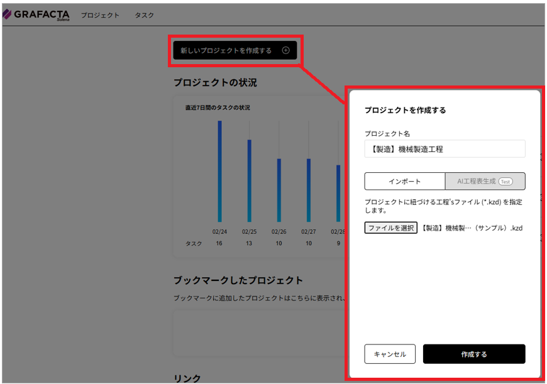Switch to the AI工程表生成 mode

pos(476,181)
